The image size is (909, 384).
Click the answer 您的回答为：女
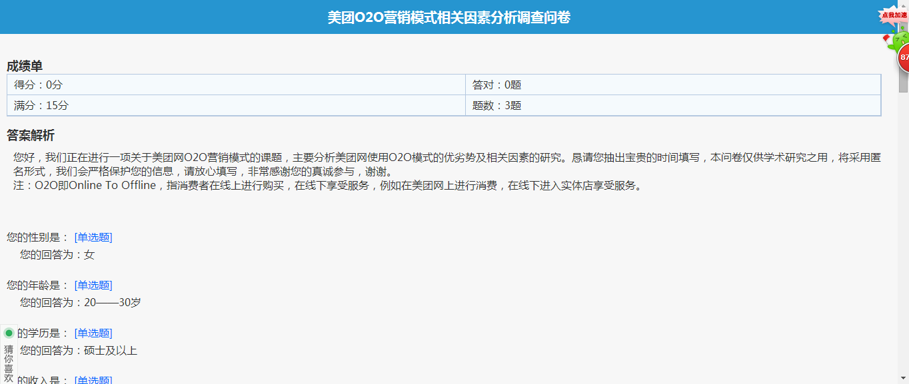(57, 254)
